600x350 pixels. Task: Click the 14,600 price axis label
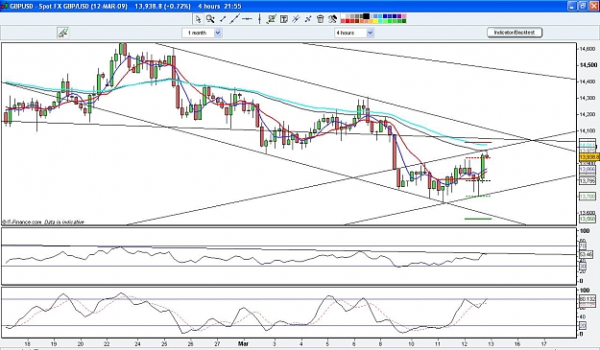point(588,49)
